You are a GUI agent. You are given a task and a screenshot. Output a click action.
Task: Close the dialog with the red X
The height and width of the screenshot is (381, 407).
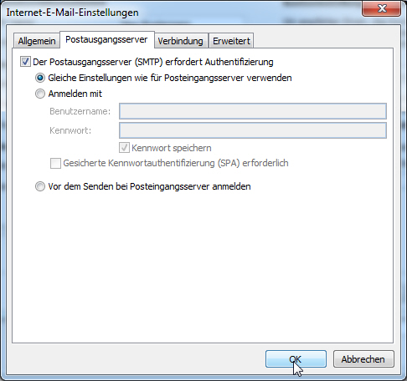[x=382, y=8]
